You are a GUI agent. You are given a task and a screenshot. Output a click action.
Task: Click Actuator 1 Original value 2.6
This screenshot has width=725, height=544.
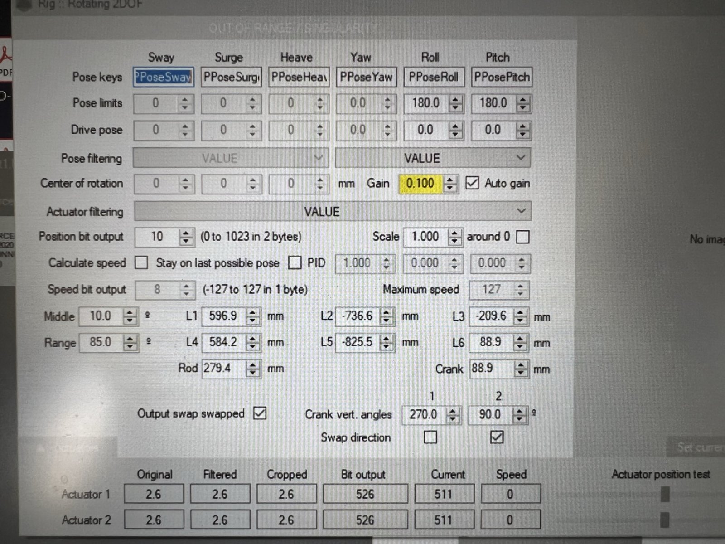coord(154,494)
